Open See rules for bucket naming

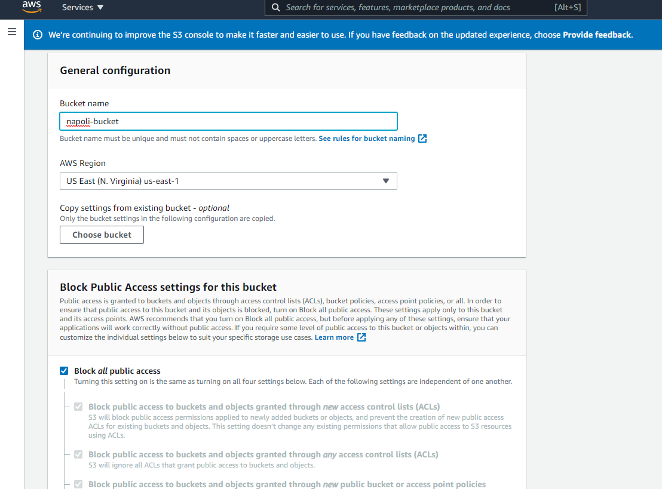(x=366, y=139)
